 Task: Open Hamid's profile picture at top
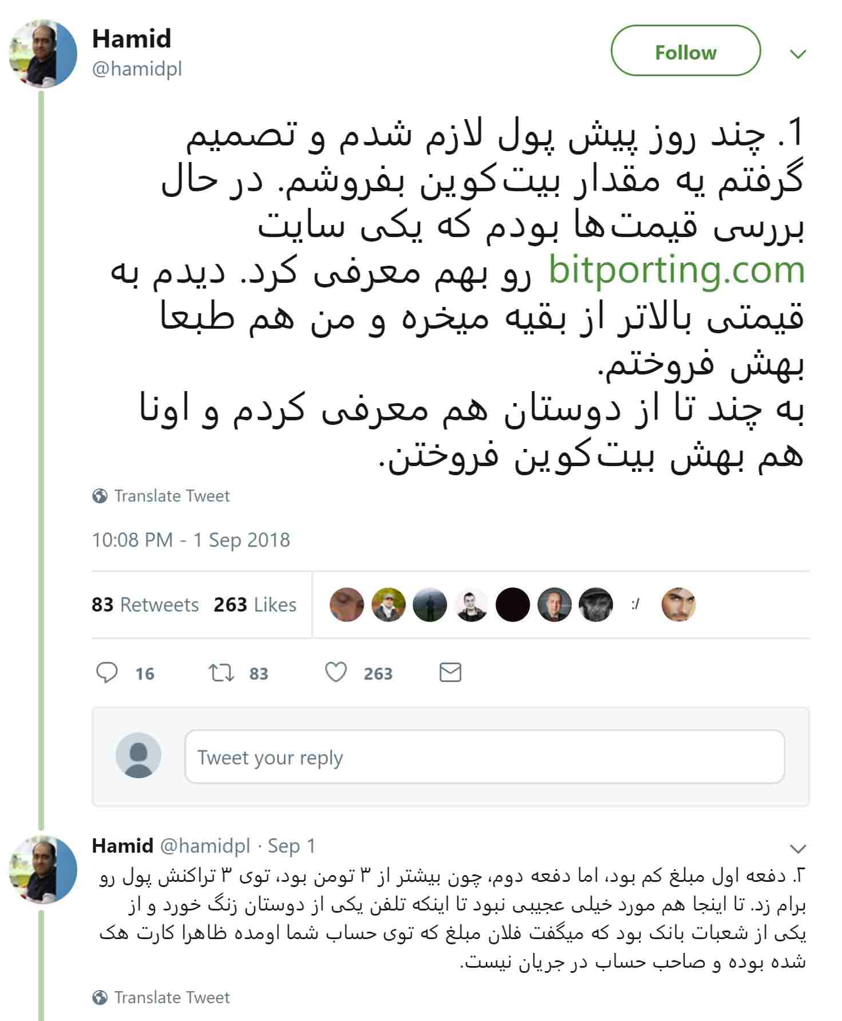(43, 53)
